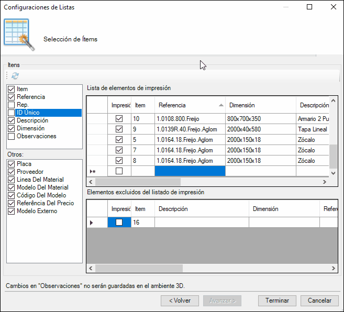The width and height of the screenshot is (344, 312).
Task: Uncheck Impresión checkbox for item 7
Action: pos(119,150)
